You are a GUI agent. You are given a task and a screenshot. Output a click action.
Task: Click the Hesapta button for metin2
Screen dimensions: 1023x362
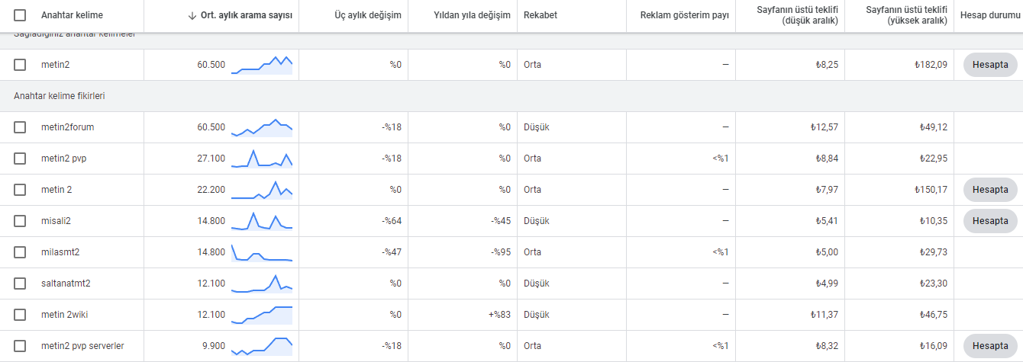click(990, 65)
